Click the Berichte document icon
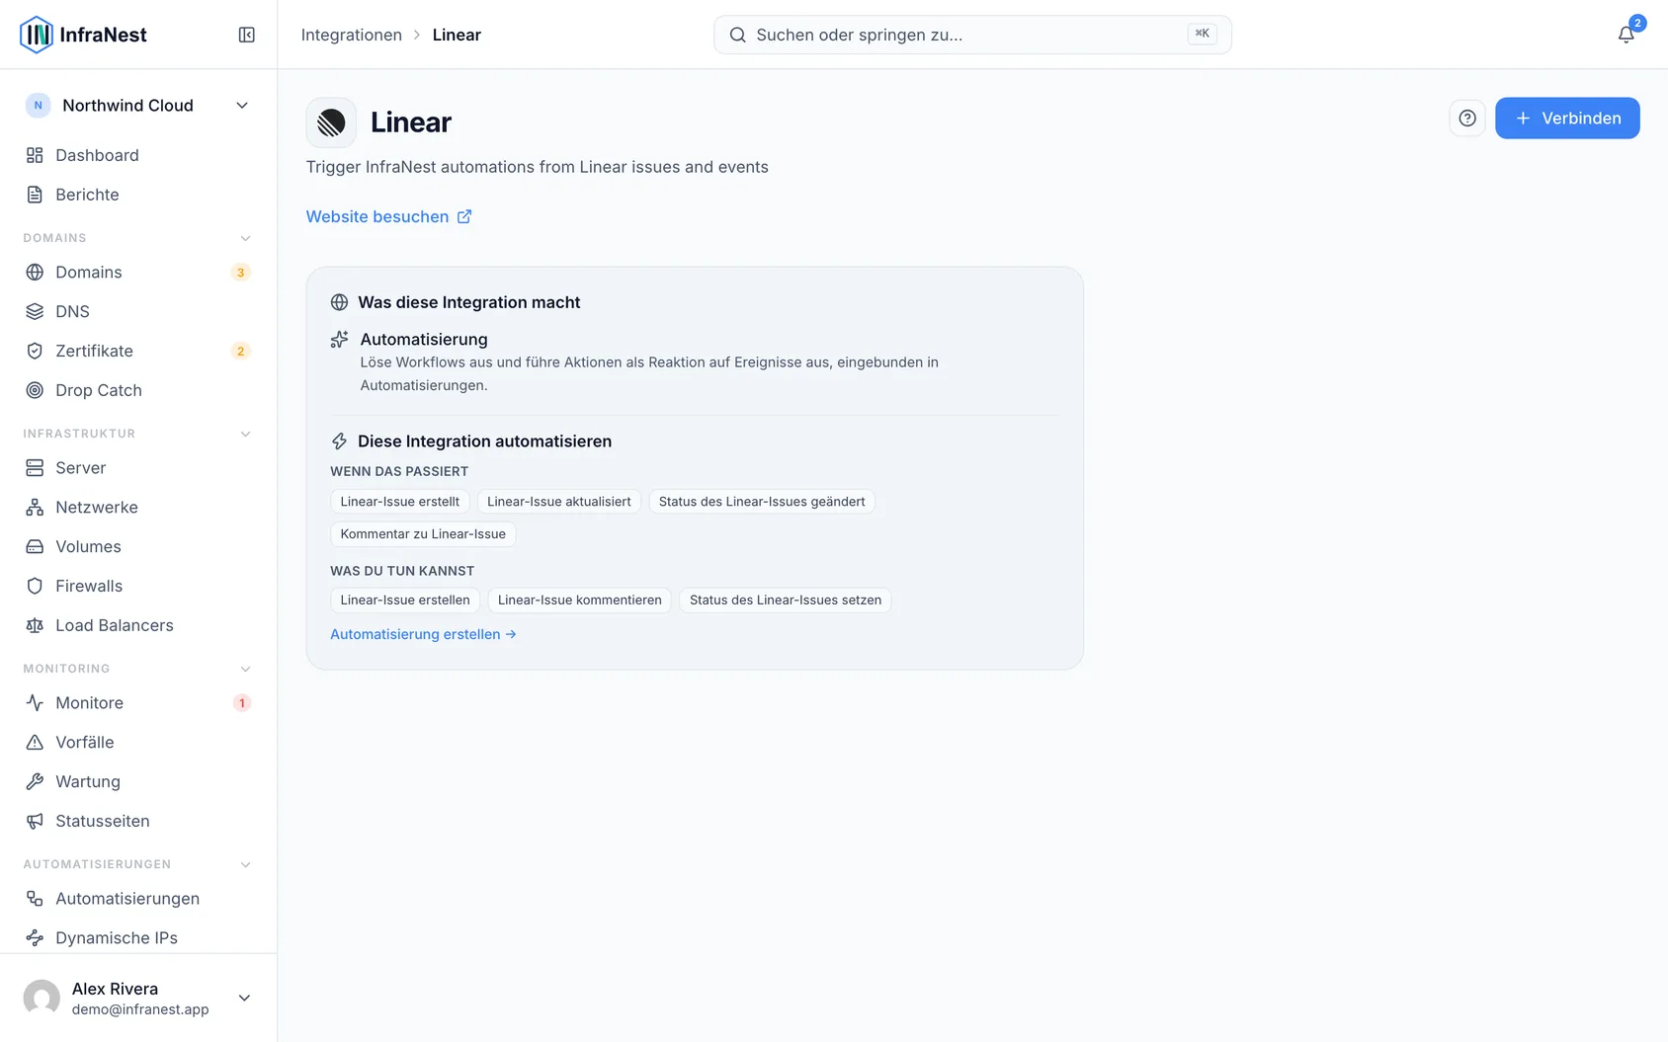The image size is (1668, 1042). [35, 195]
